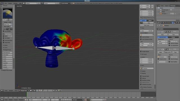Enable Lock Camera to View checkbox
The height and width of the screenshot is (101, 180).
[x=141, y=39]
